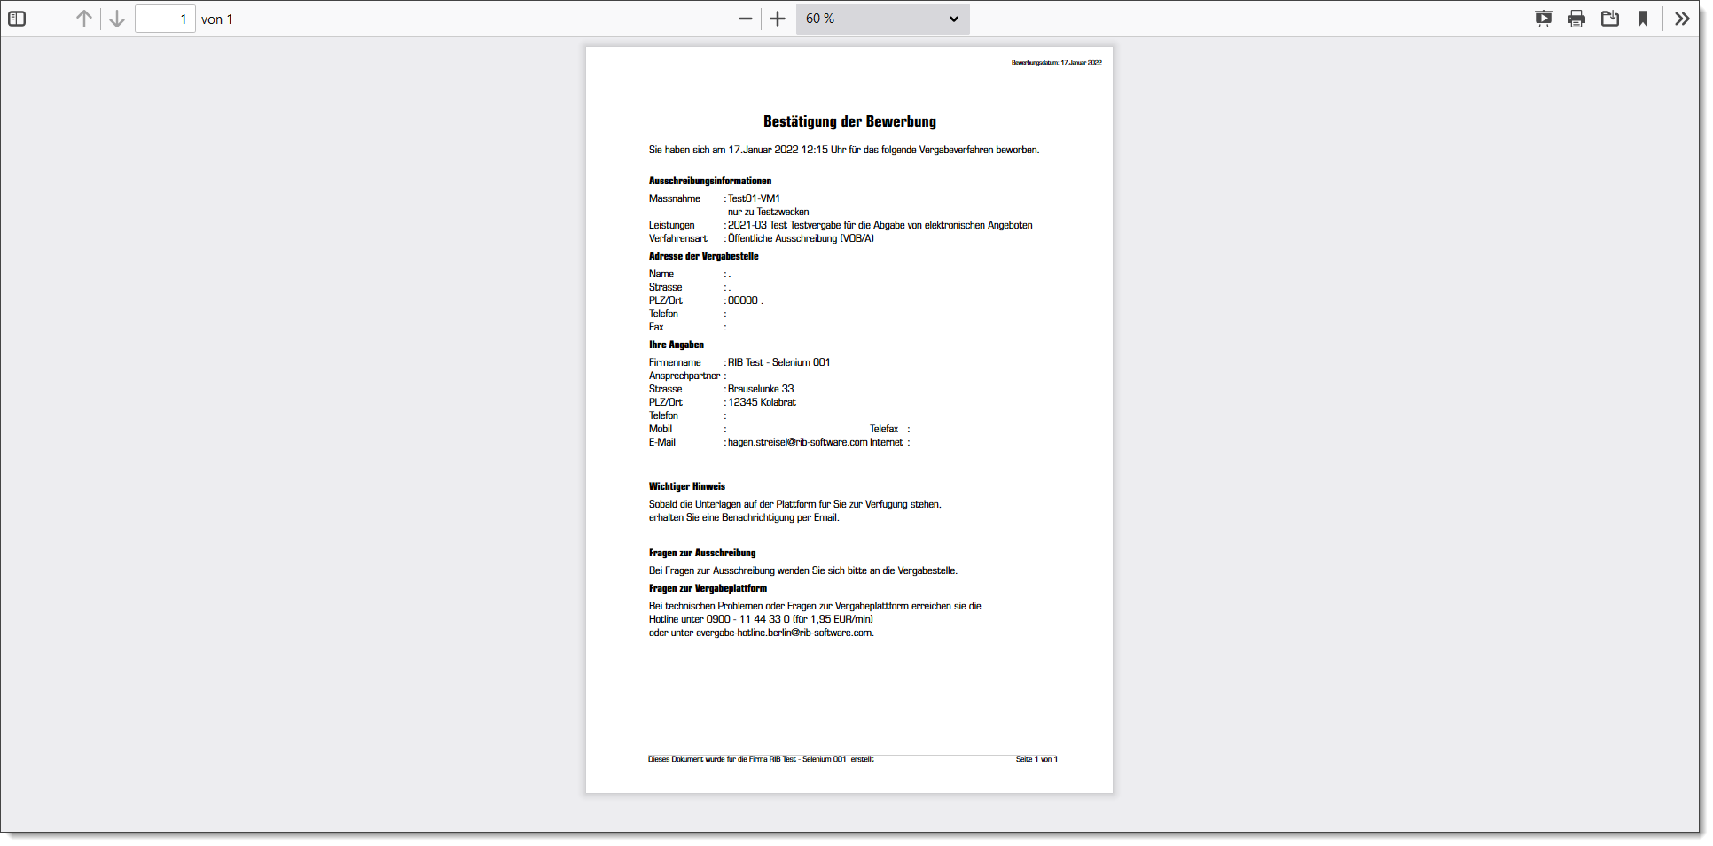This screenshot has height=846, width=1713.
Task: Click the Wichtiger Hinweis heading
Action: 687,486
